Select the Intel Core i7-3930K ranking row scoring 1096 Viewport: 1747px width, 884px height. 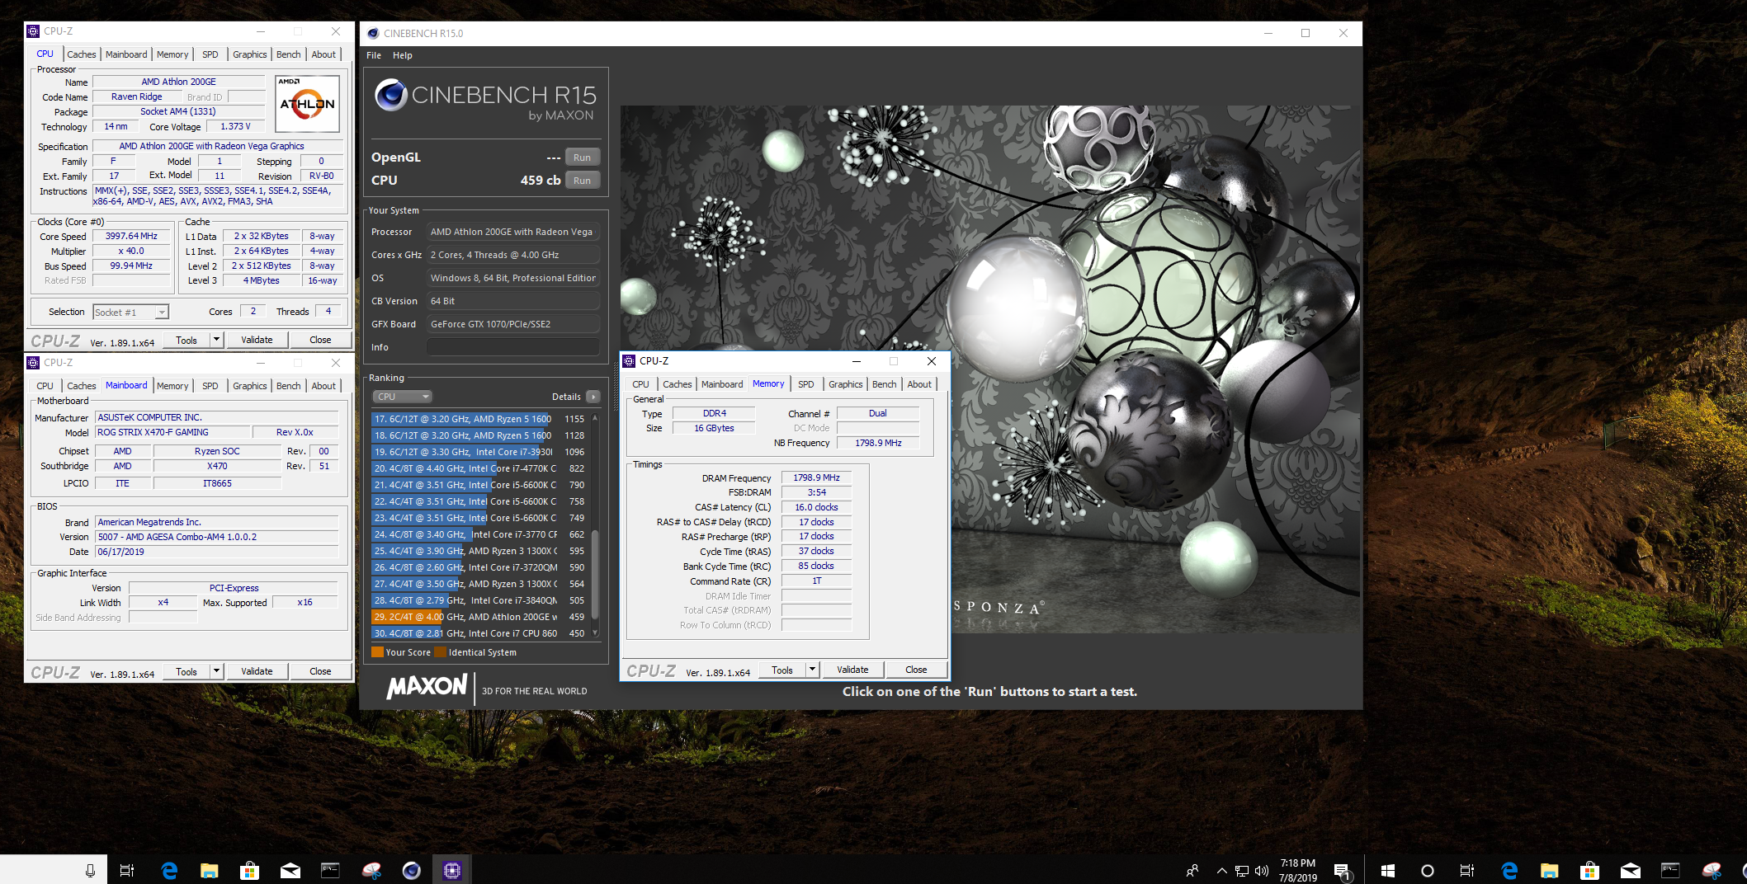click(479, 452)
